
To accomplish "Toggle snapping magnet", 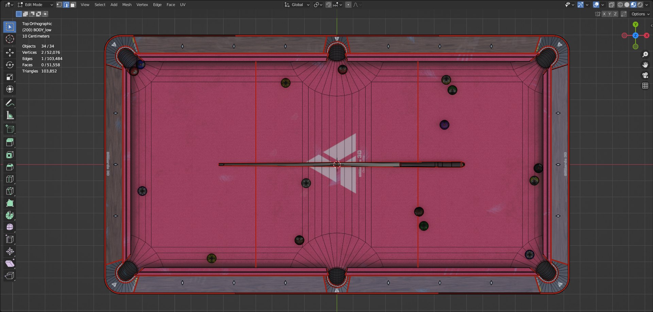I will (x=328, y=5).
